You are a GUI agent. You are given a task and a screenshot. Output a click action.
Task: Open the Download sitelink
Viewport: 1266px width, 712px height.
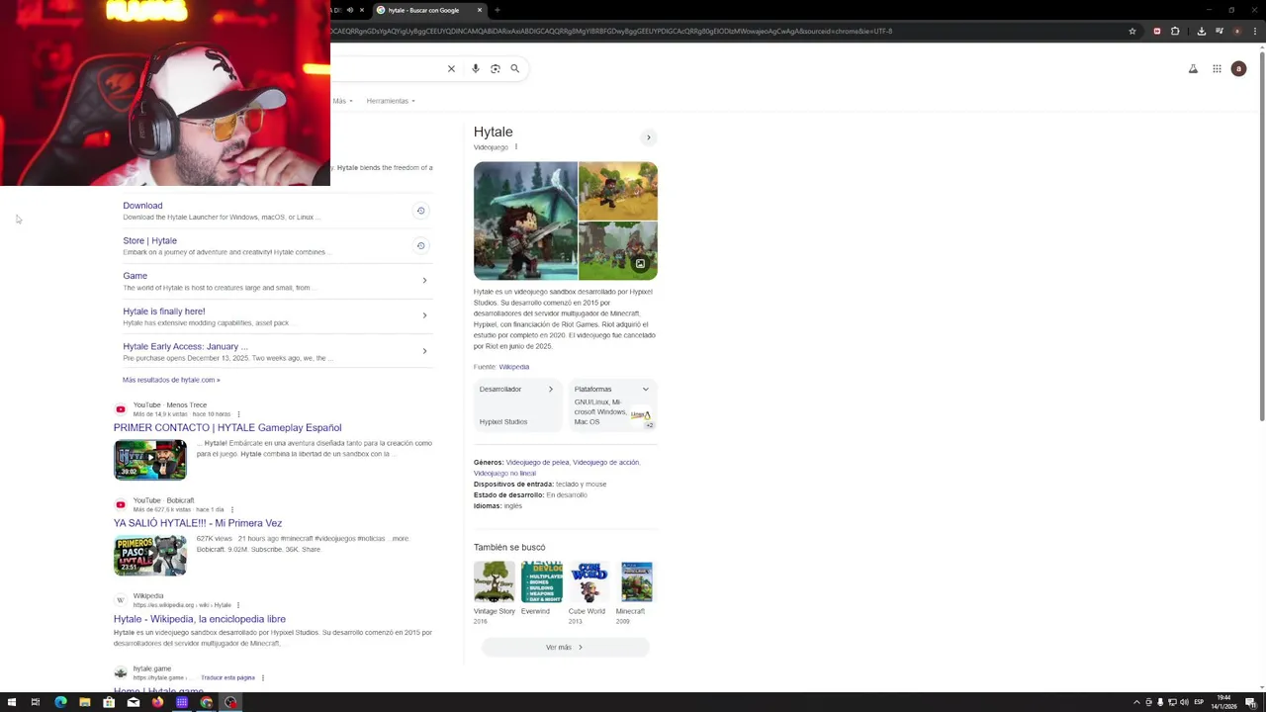point(142,206)
